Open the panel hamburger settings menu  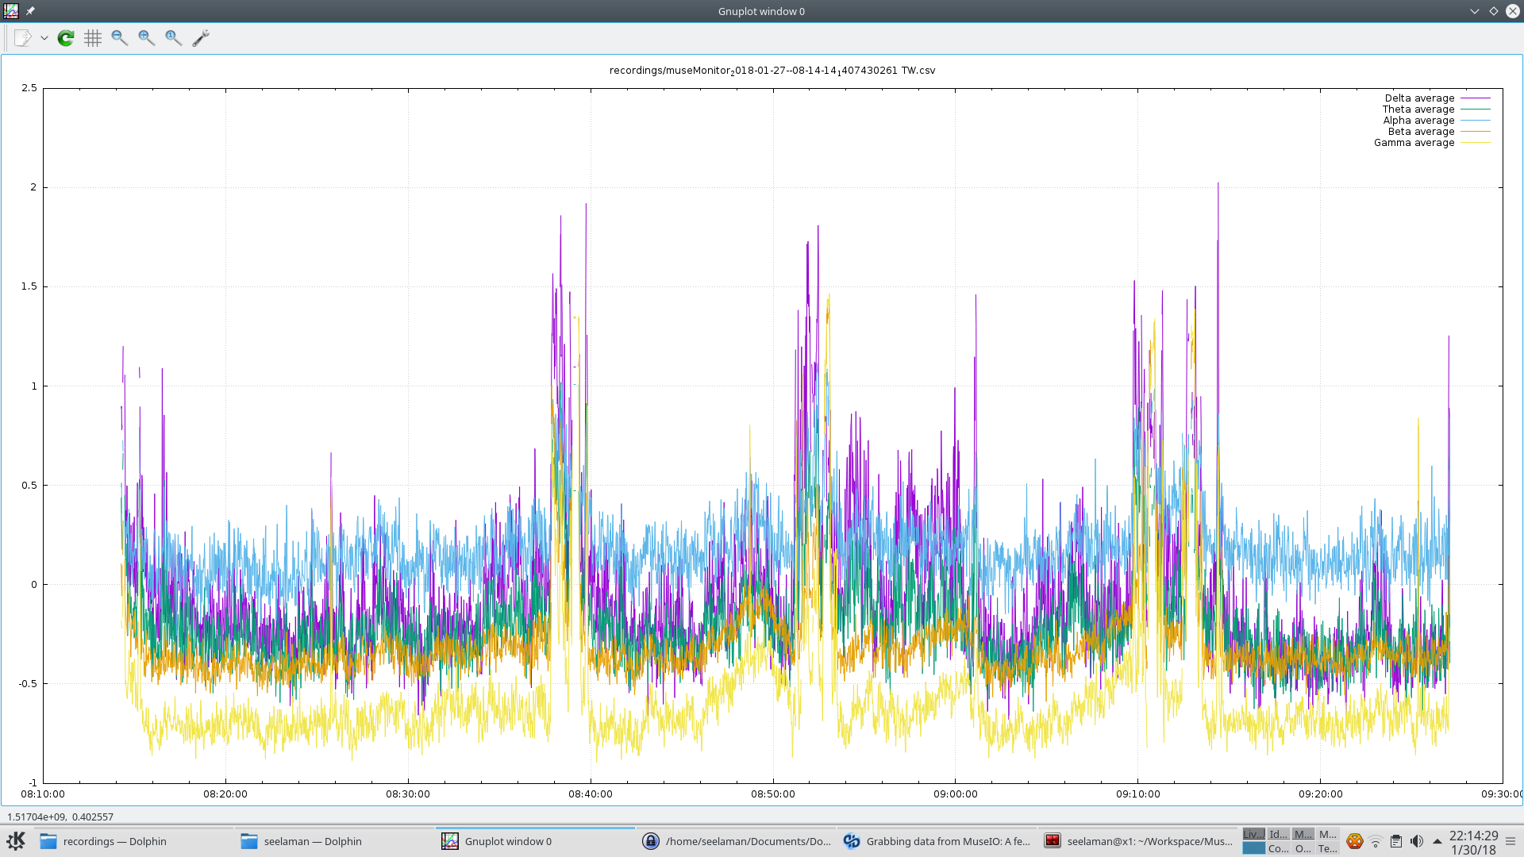[x=1511, y=841]
